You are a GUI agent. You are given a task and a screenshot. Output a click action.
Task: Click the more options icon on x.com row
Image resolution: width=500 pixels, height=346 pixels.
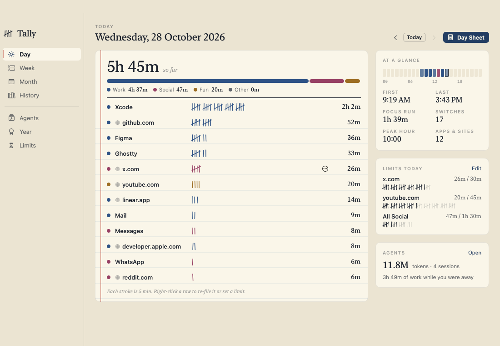point(325,169)
